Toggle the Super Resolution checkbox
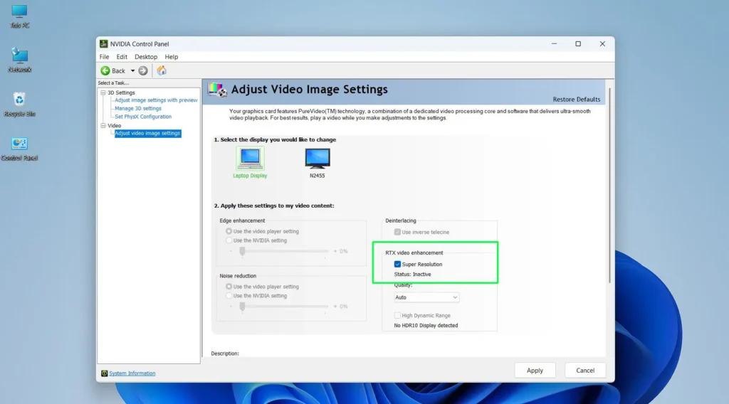This screenshot has height=404, width=729. click(x=397, y=264)
